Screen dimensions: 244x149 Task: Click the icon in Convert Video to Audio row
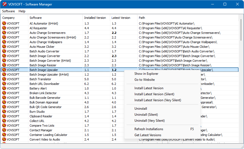tap(4, 139)
